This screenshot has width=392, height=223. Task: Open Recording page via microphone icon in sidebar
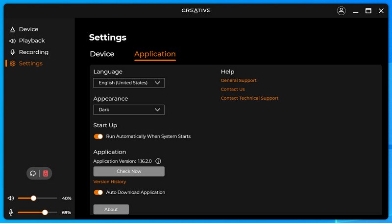(x=13, y=52)
